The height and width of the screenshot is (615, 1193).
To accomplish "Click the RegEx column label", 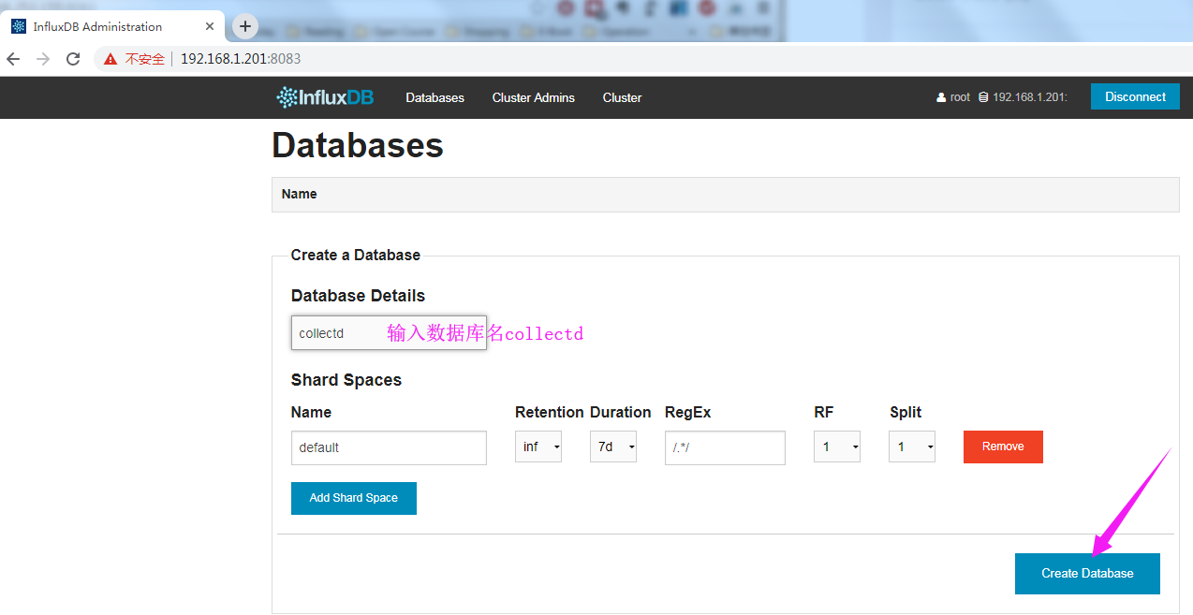I will pos(688,412).
